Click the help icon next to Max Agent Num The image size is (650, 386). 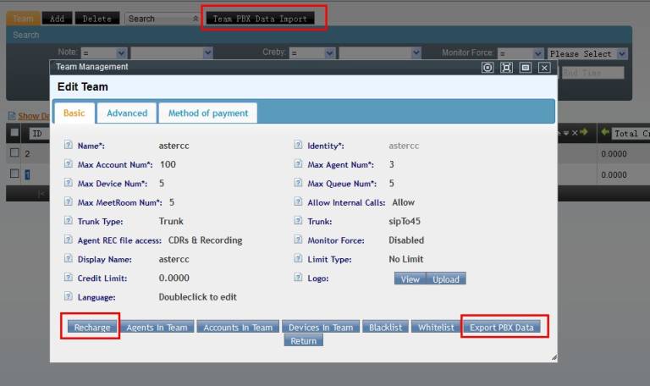pos(298,164)
